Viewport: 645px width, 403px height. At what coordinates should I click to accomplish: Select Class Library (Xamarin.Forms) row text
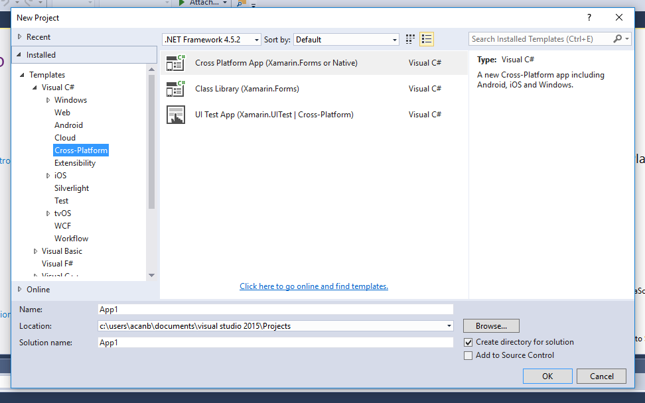(x=248, y=89)
